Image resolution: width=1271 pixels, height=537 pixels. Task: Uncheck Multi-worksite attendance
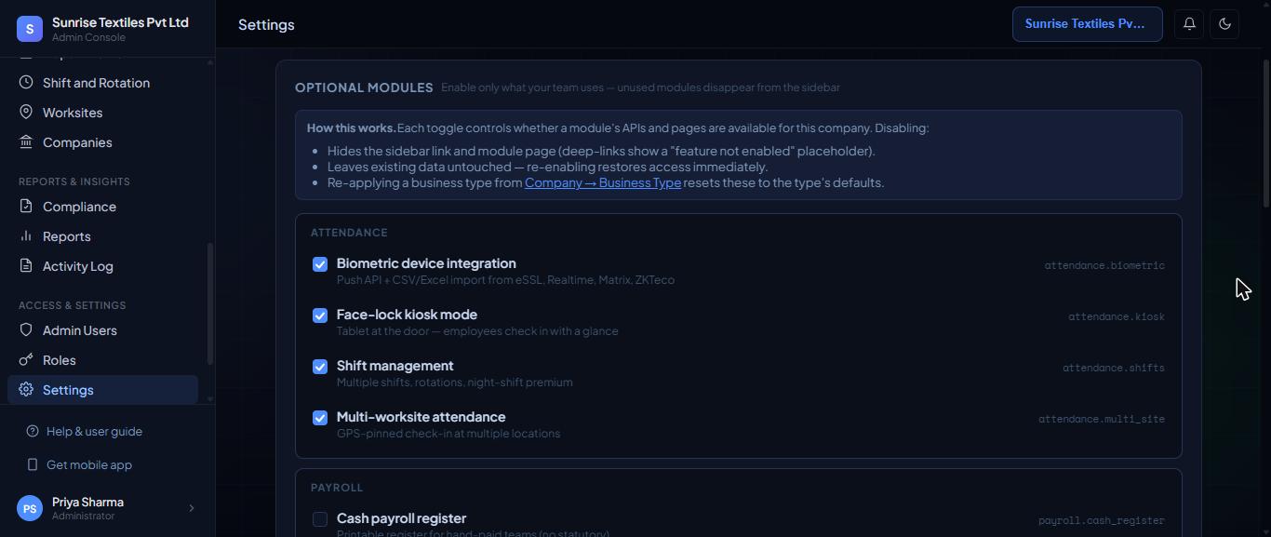pos(320,418)
